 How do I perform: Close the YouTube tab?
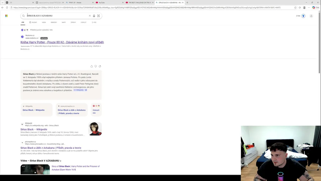[x=123, y=3]
